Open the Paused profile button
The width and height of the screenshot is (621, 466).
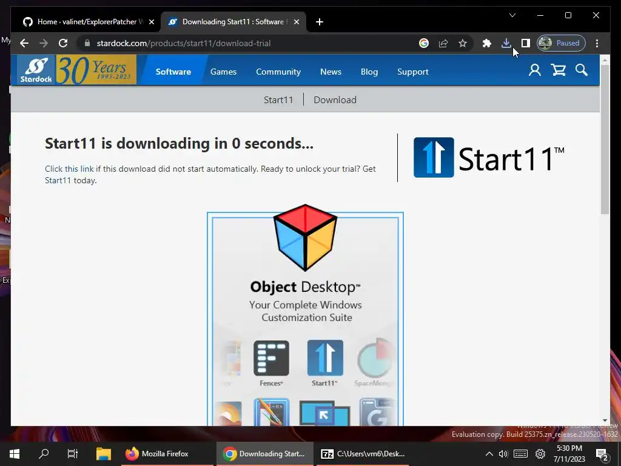(561, 43)
